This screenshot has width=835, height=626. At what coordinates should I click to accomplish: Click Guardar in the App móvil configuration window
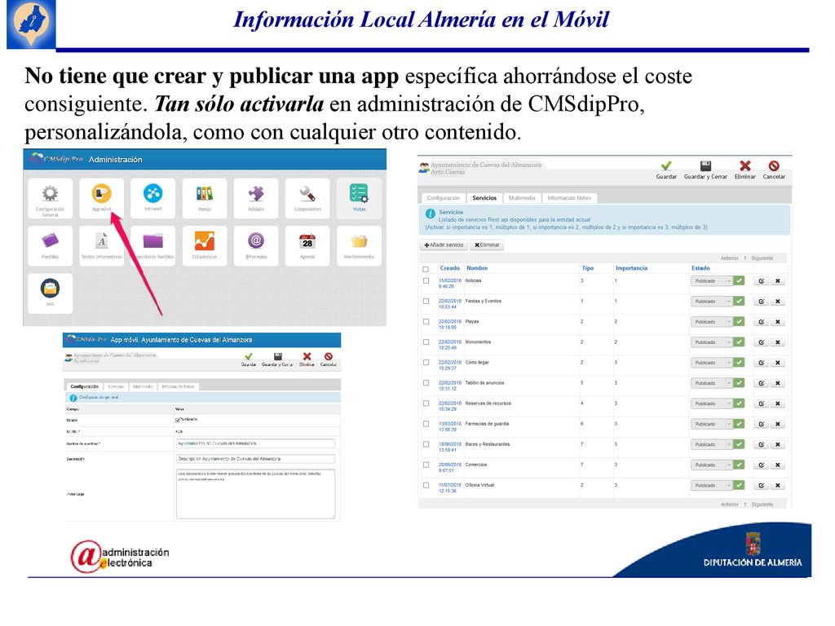pos(249,359)
